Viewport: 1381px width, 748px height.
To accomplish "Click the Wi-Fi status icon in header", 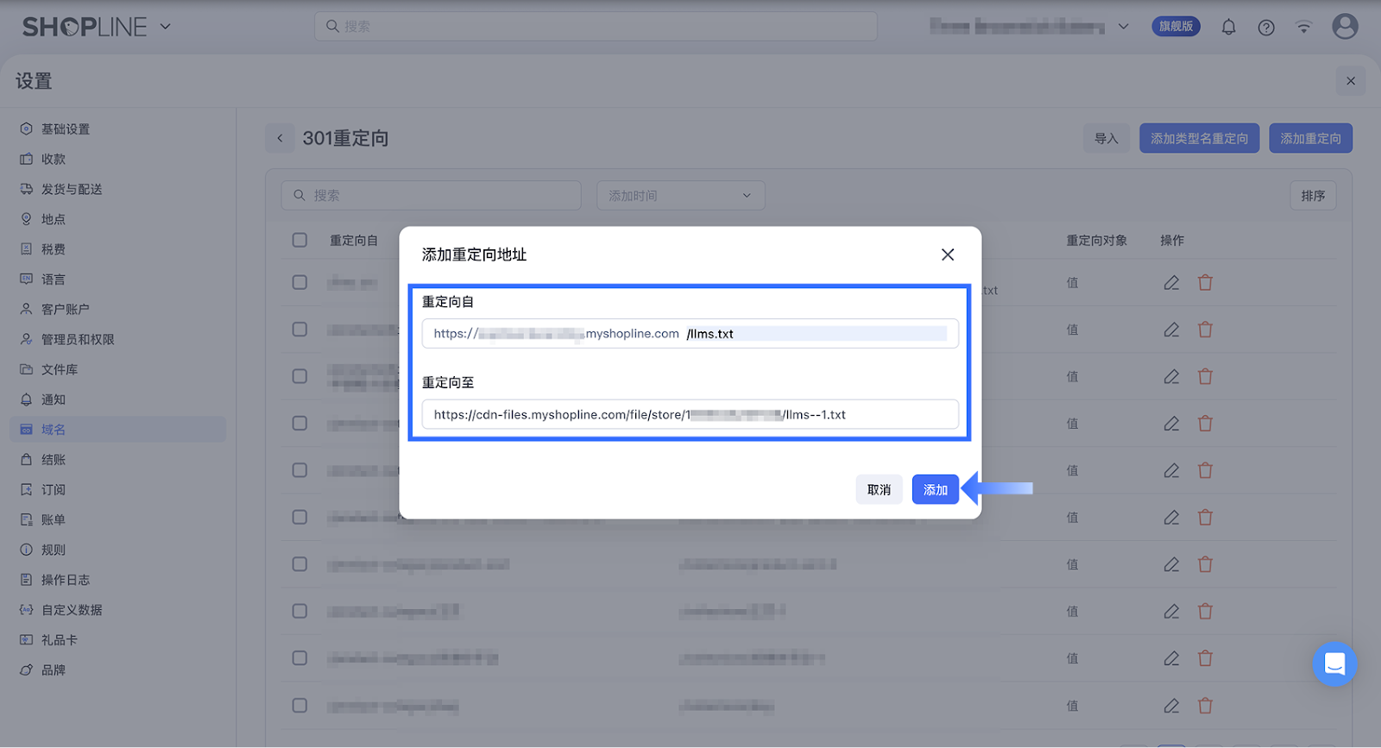I will [1304, 27].
